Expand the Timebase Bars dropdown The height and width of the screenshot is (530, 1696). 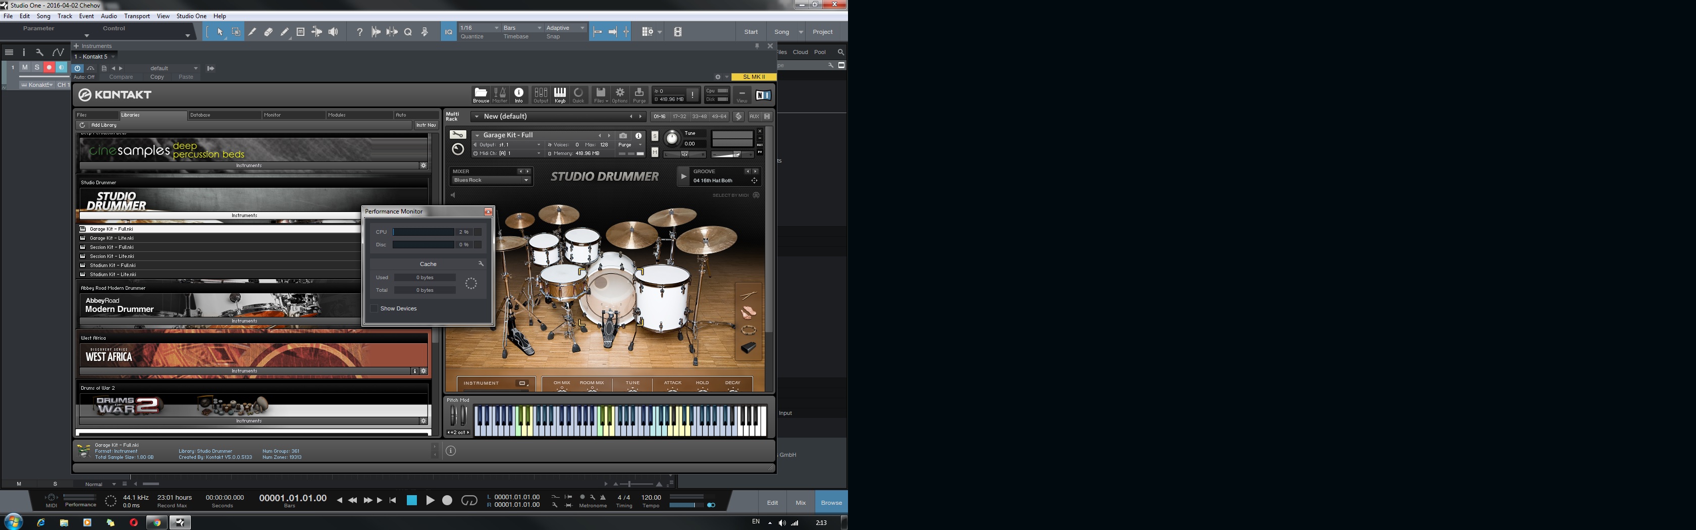click(x=522, y=28)
